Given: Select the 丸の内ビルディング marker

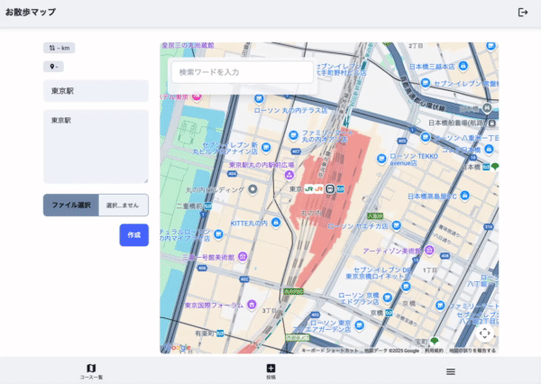Looking at the screenshot, I should (252, 189).
